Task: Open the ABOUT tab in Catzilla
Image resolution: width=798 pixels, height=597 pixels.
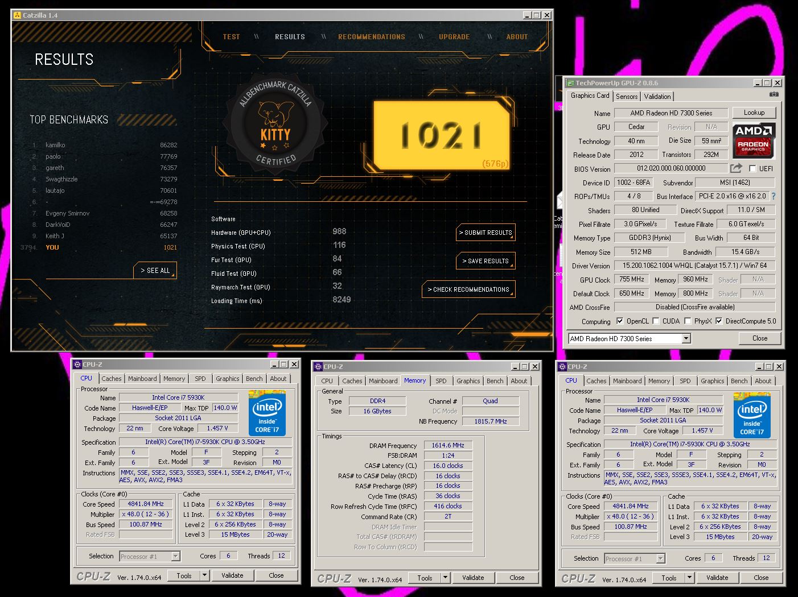Action: [517, 36]
